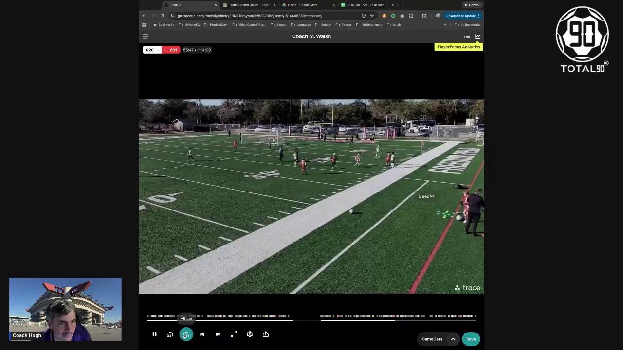Click the G20 vs 201 scoreboard

coord(162,50)
